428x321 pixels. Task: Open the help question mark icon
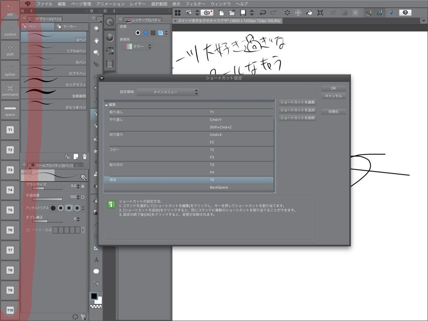[x=405, y=13]
